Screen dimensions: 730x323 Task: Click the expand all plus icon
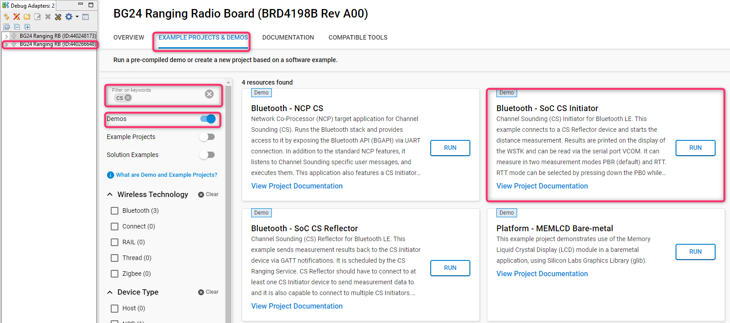tap(27, 27)
